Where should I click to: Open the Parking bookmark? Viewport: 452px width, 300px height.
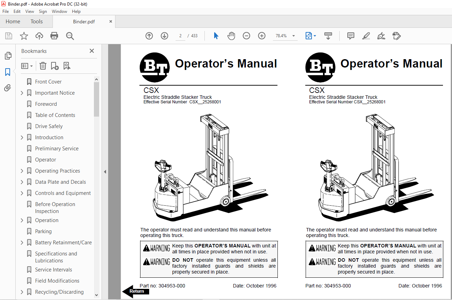tap(43, 231)
